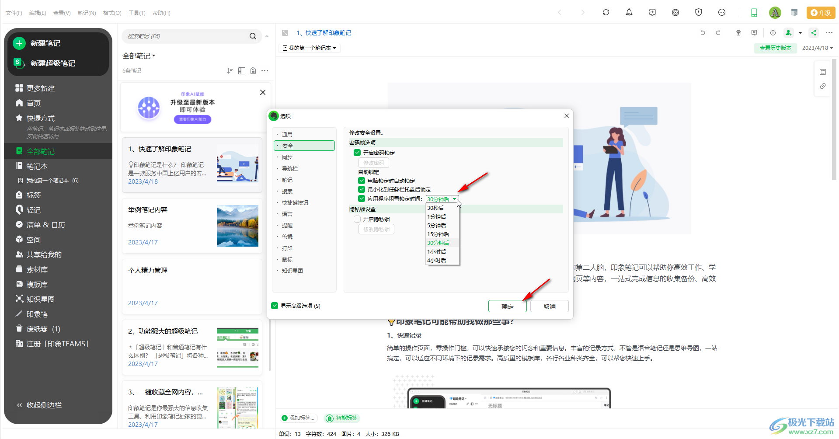
Task: Open the 格式(O) menu
Action: (112, 13)
